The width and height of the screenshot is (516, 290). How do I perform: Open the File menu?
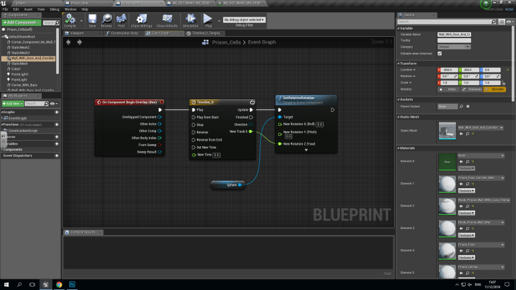tap(5, 9)
